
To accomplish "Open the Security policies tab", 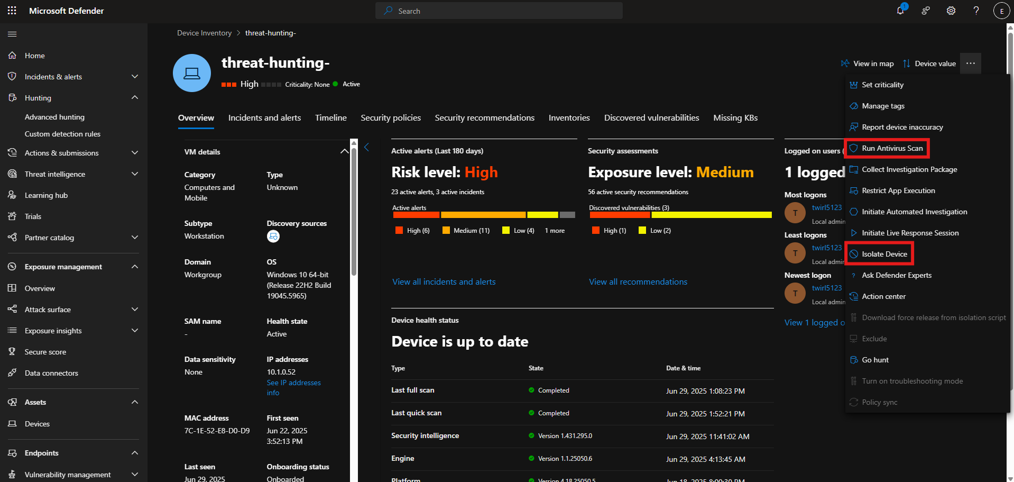I will [391, 117].
